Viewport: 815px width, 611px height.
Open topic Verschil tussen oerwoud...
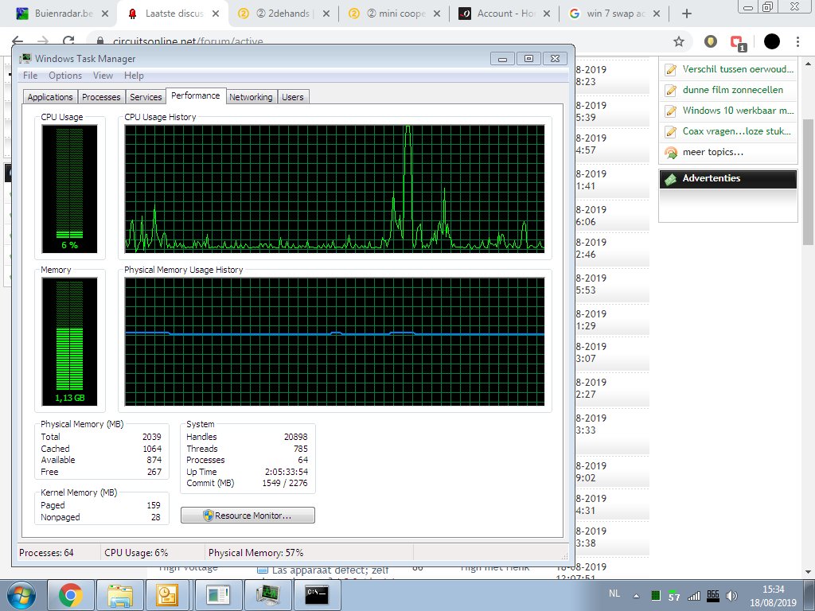coord(738,69)
